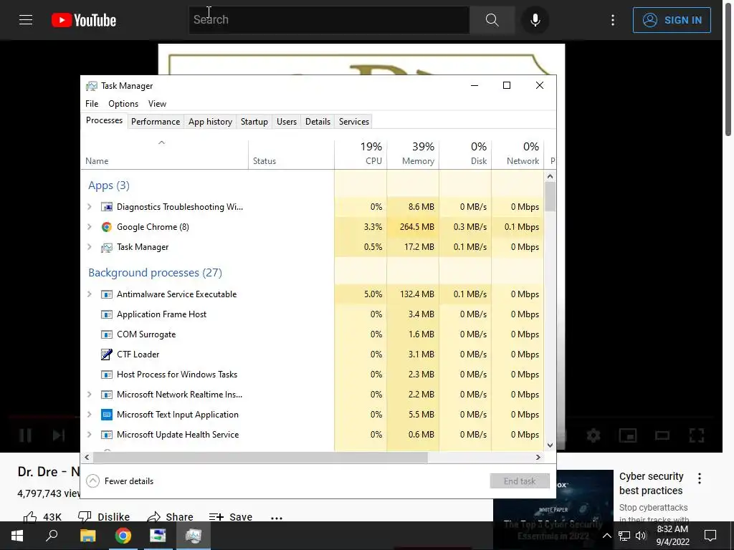Sort by the Name column header
This screenshot has width=734, height=550.
165,154
